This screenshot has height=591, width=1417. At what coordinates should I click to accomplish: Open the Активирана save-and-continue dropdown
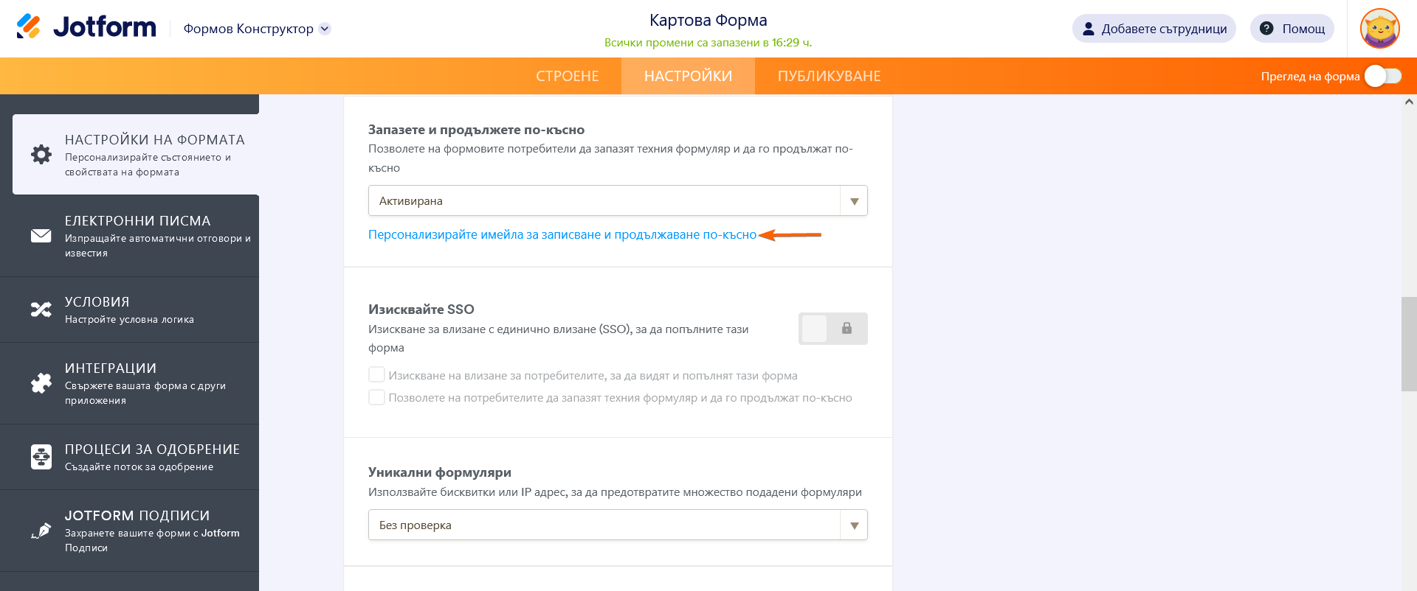pyautogui.click(x=618, y=200)
